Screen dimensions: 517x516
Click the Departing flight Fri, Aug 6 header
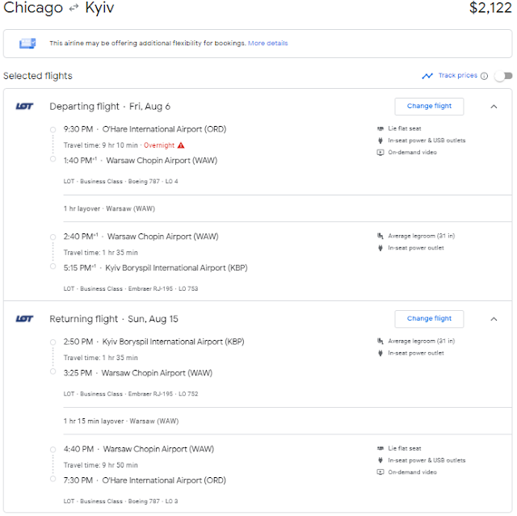[x=110, y=107]
